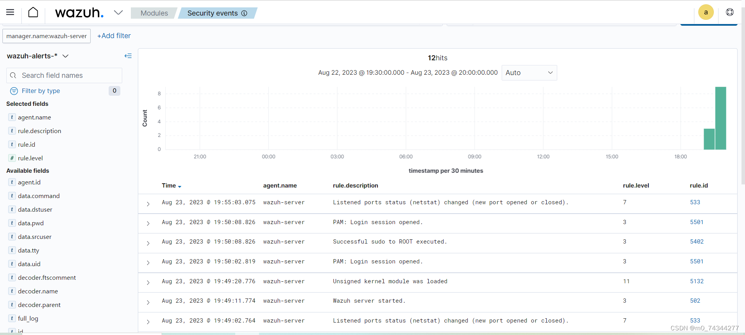Open the Modules breadcrumb tab
The width and height of the screenshot is (745, 335).
[x=154, y=13]
